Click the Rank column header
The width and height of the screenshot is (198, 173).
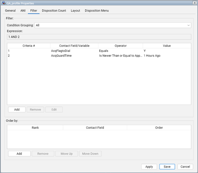[x=35, y=127]
